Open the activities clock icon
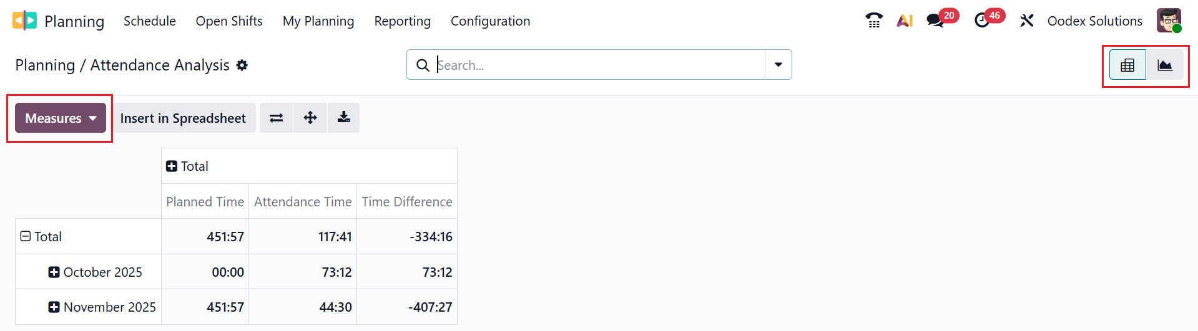Viewport: 1198px width, 331px height. click(x=982, y=21)
